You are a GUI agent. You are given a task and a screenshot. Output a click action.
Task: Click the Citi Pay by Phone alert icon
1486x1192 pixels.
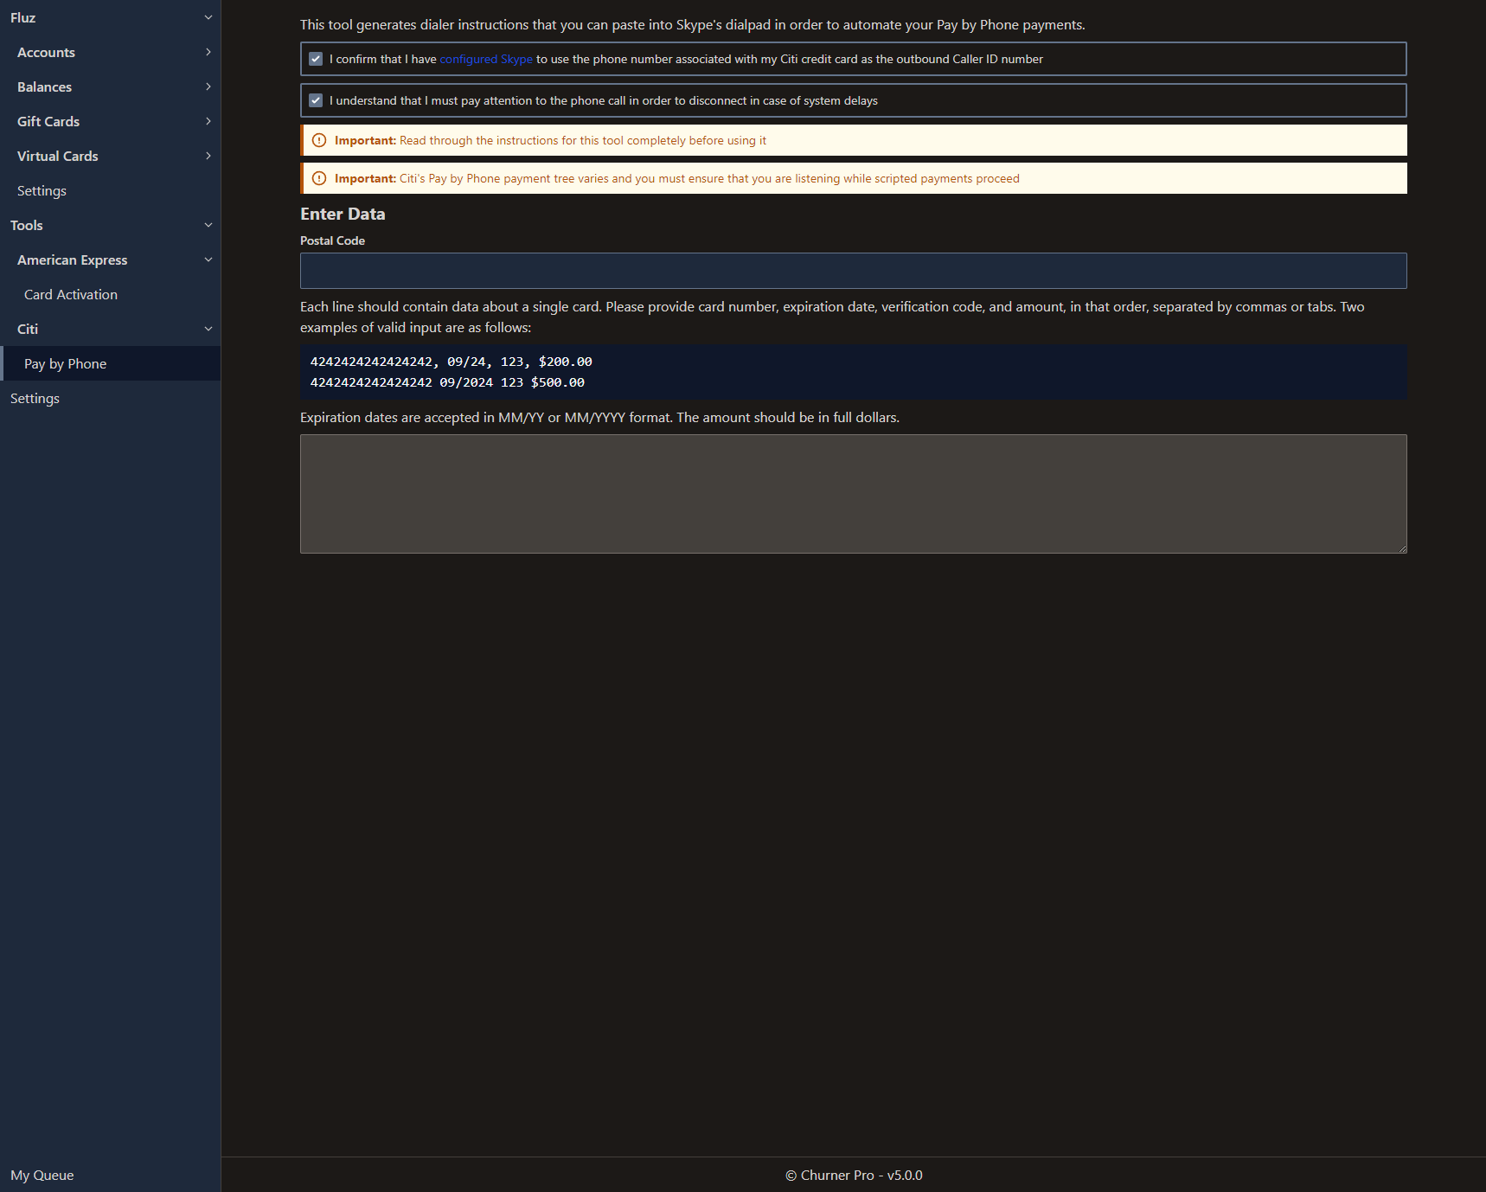[x=319, y=178]
